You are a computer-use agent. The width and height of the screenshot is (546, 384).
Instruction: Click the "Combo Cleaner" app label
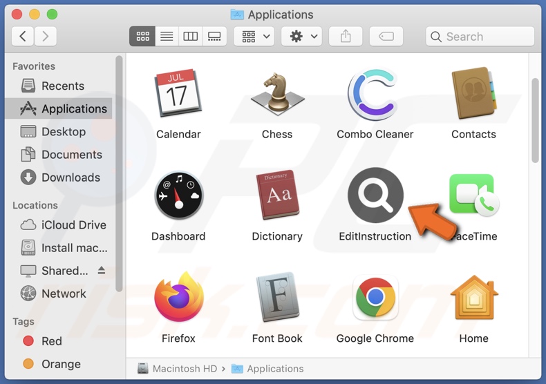pyautogui.click(x=375, y=134)
